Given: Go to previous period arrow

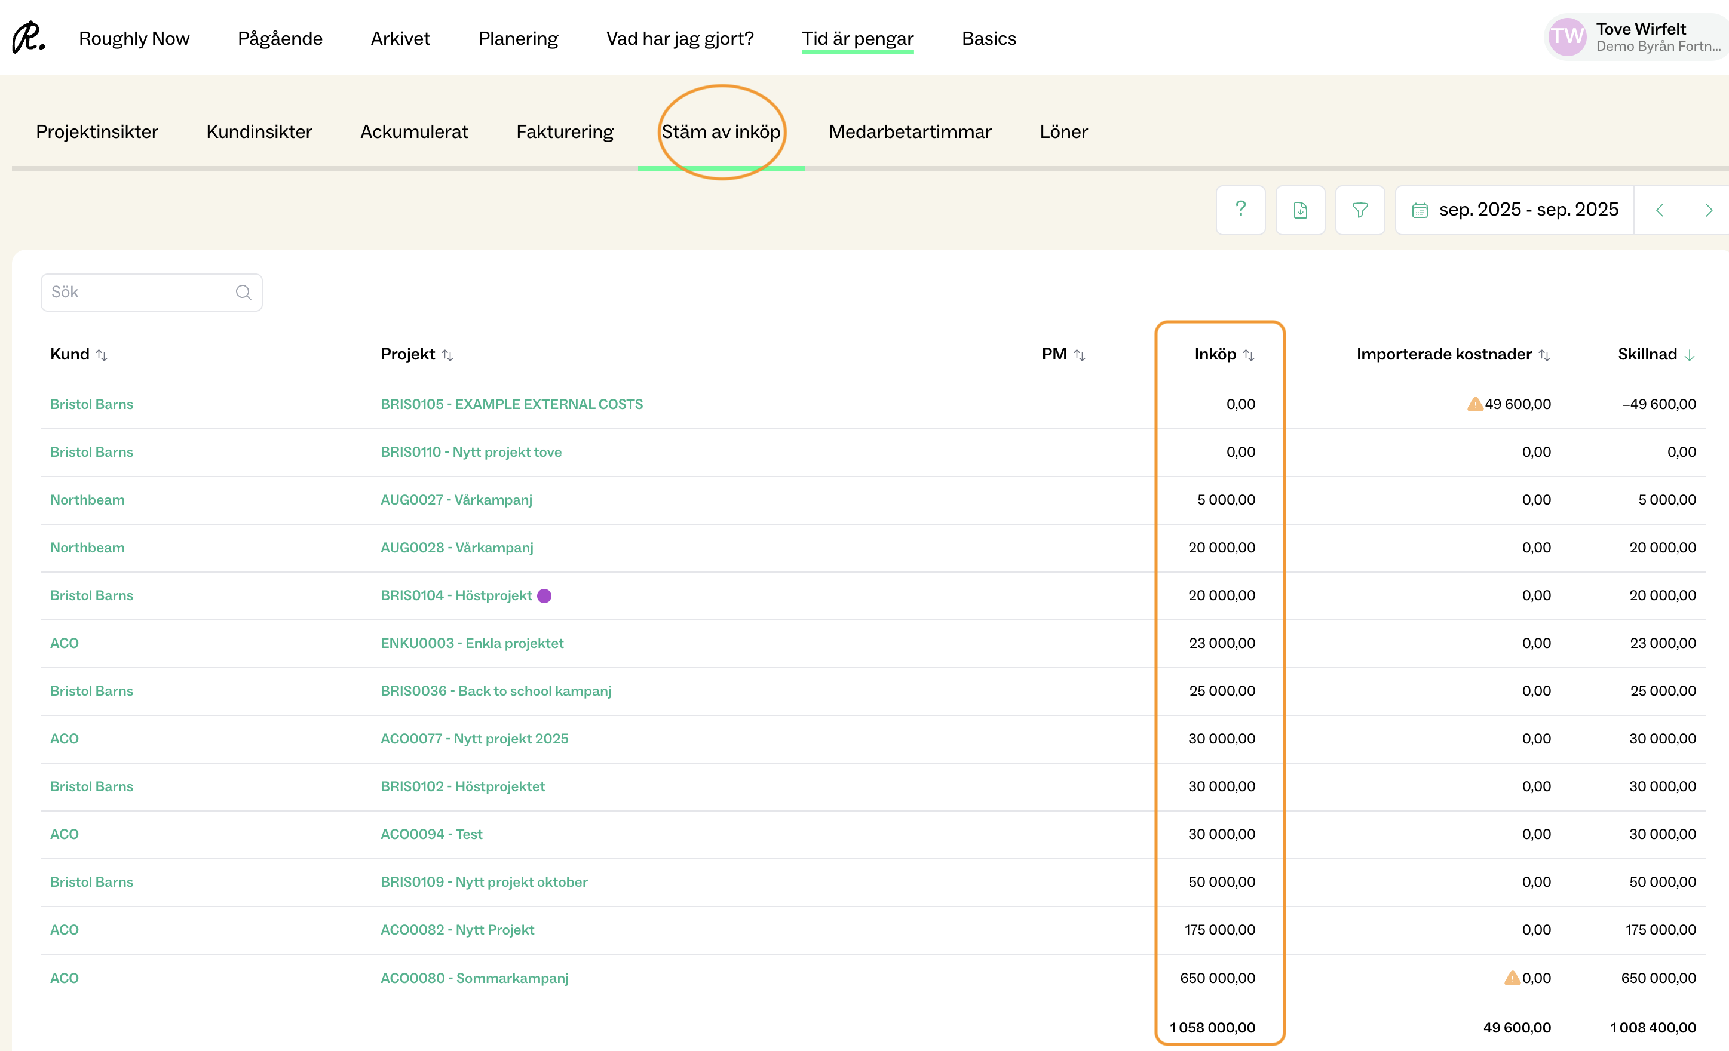Looking at the screenshot, I should (1660, 210).
